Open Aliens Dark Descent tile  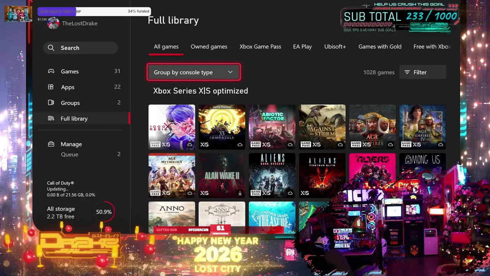click(272, 176)
